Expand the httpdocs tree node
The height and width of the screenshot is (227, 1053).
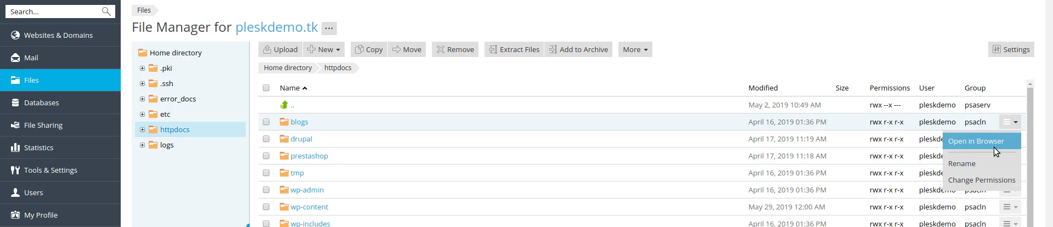click(x=142, y=129)
